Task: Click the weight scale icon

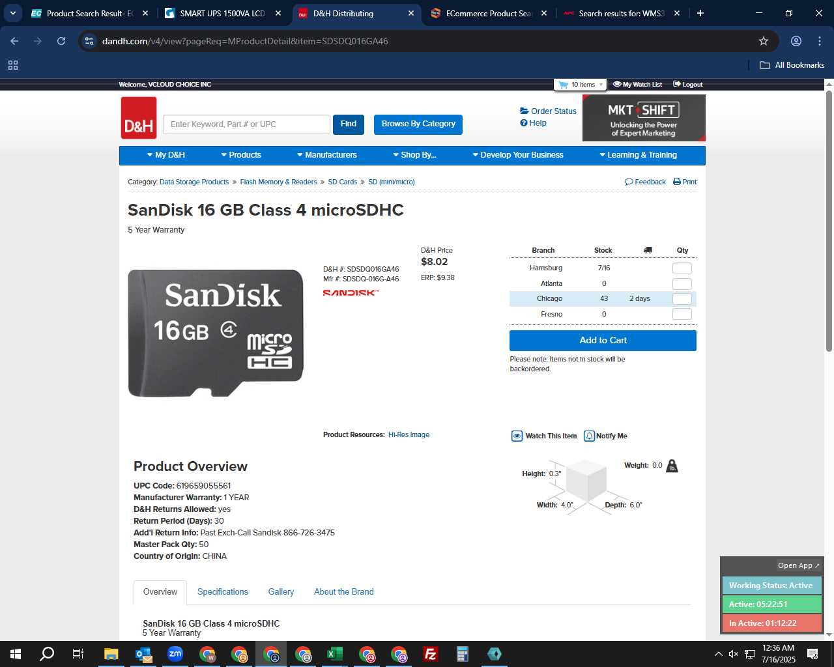Action: tap(672, 466)
